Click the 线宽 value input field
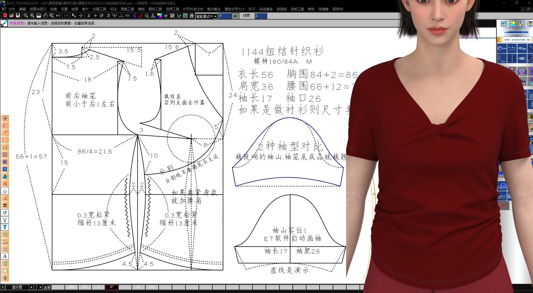 coord(261,16)
